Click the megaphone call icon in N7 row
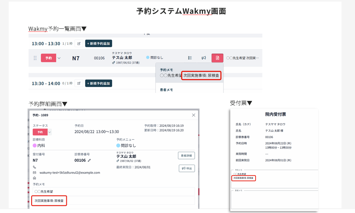Screen dimensions: 355x213 coord(204,58)
